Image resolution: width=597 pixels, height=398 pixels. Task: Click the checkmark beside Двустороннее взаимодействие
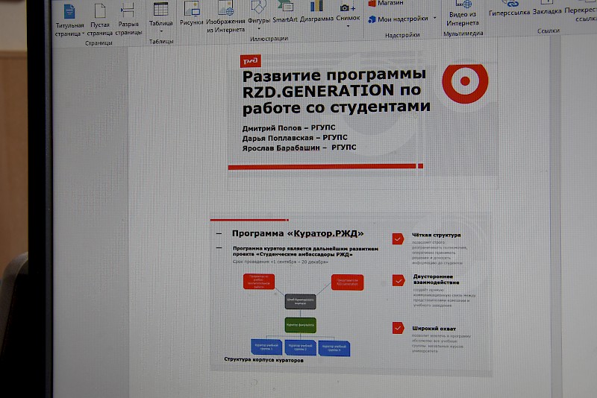pyautogui.click(x=398, y=280)
